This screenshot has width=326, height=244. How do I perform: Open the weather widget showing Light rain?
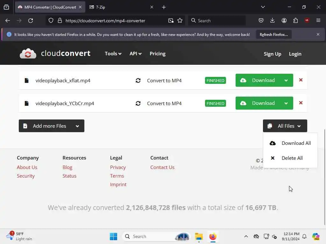point(19,236)
